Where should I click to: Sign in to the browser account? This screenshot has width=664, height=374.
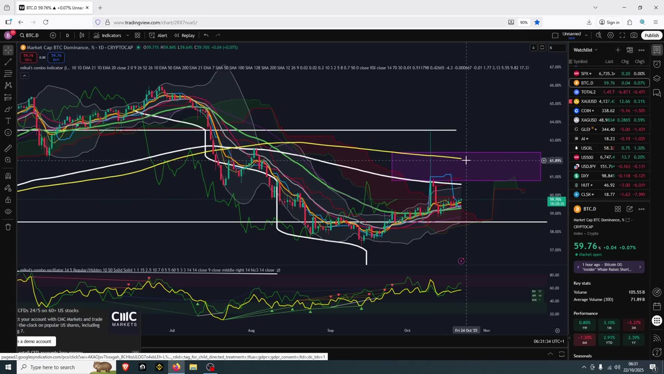[x=610, y=22]
